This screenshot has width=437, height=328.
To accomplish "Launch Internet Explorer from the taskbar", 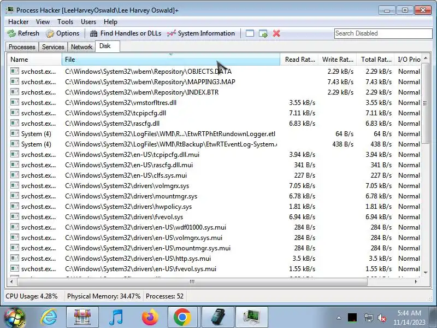I will (x=49, y=318).
